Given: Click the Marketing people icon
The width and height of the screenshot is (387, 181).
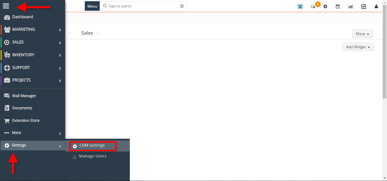Looking at the screenshot, I should 7,30.
